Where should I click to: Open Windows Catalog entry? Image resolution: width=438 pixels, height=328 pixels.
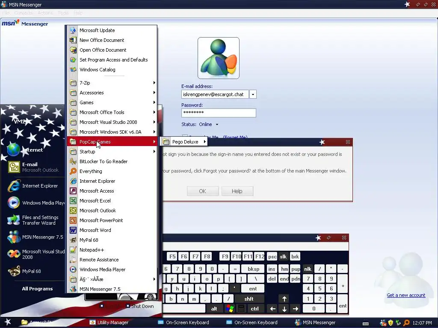click(112, 70)
